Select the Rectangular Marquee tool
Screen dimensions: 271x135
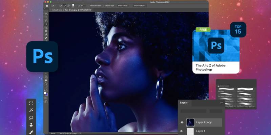pyautogui.click(x=46, y=17)
